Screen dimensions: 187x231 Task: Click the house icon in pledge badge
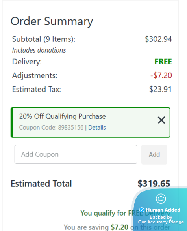click(161, 199)
